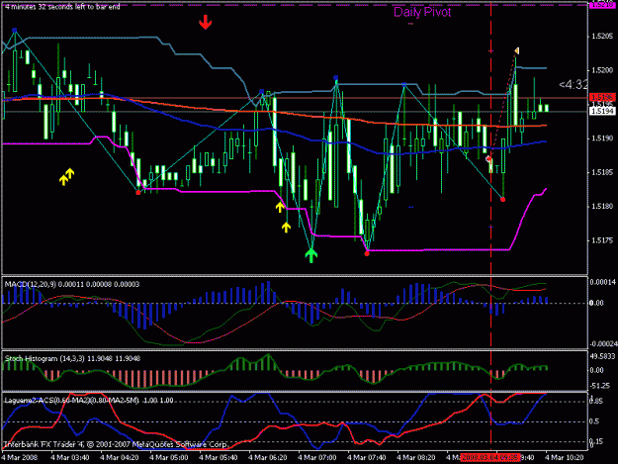The height and width of the screenshot is (464, 618).
Task: Click the <4:32 countdown label
Action: click(574, 84)
